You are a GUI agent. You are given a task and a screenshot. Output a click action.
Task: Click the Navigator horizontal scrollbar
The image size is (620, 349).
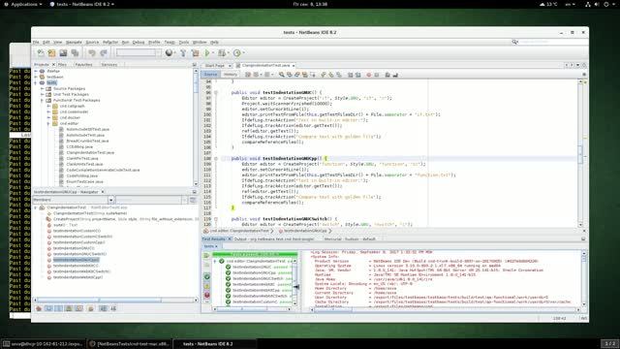click(115, 300)
